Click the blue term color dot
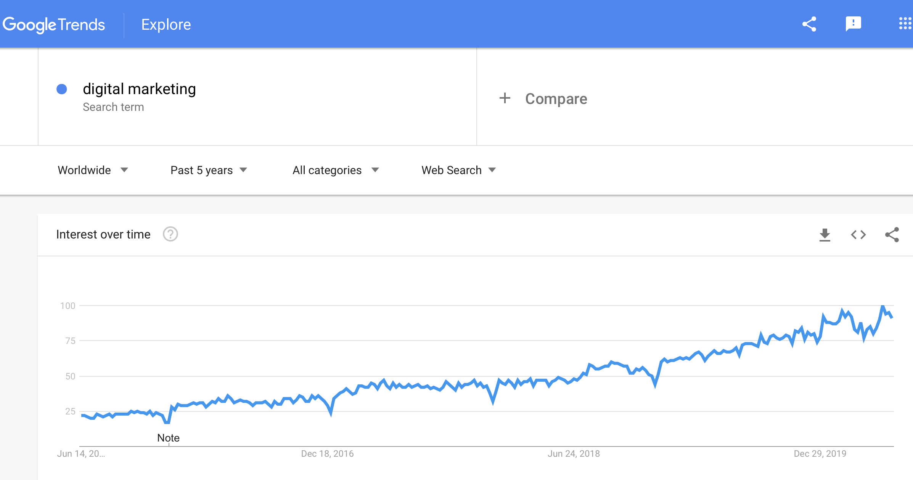 [61, 89]
